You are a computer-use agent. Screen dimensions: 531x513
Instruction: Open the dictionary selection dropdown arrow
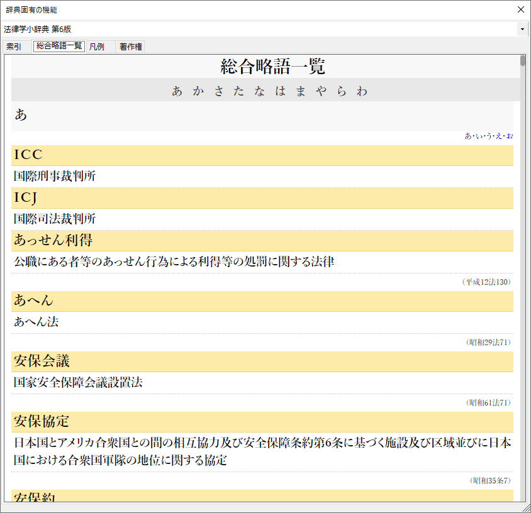point(522,30)
